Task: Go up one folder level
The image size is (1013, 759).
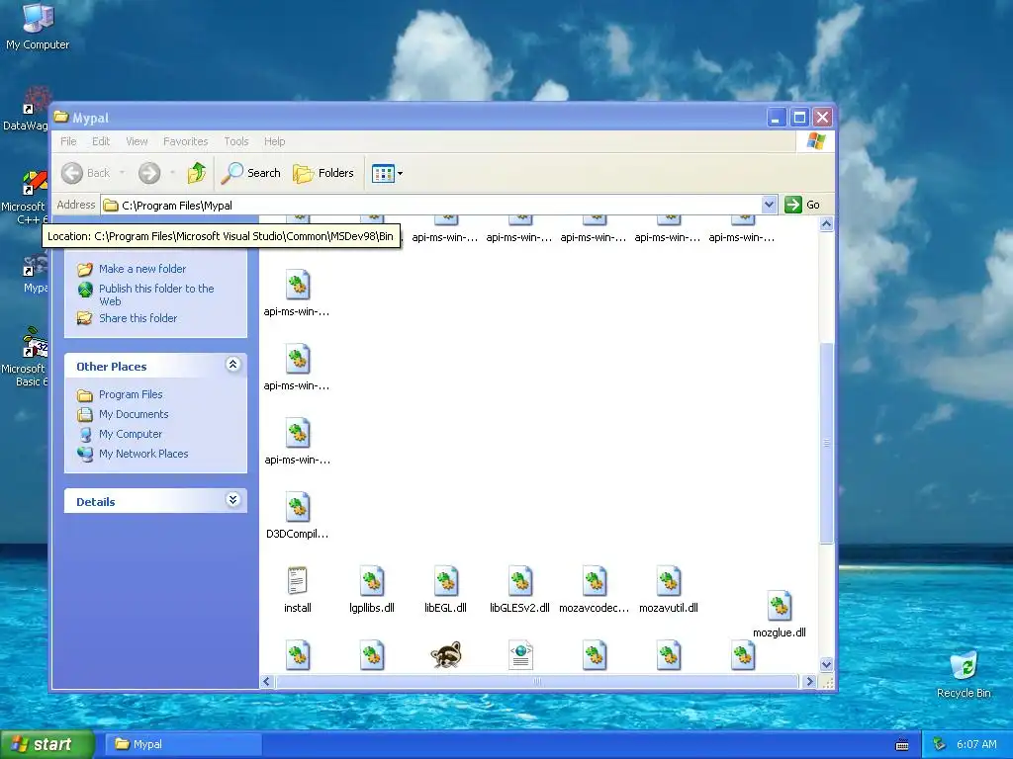Action: click(x=197, y=173)
